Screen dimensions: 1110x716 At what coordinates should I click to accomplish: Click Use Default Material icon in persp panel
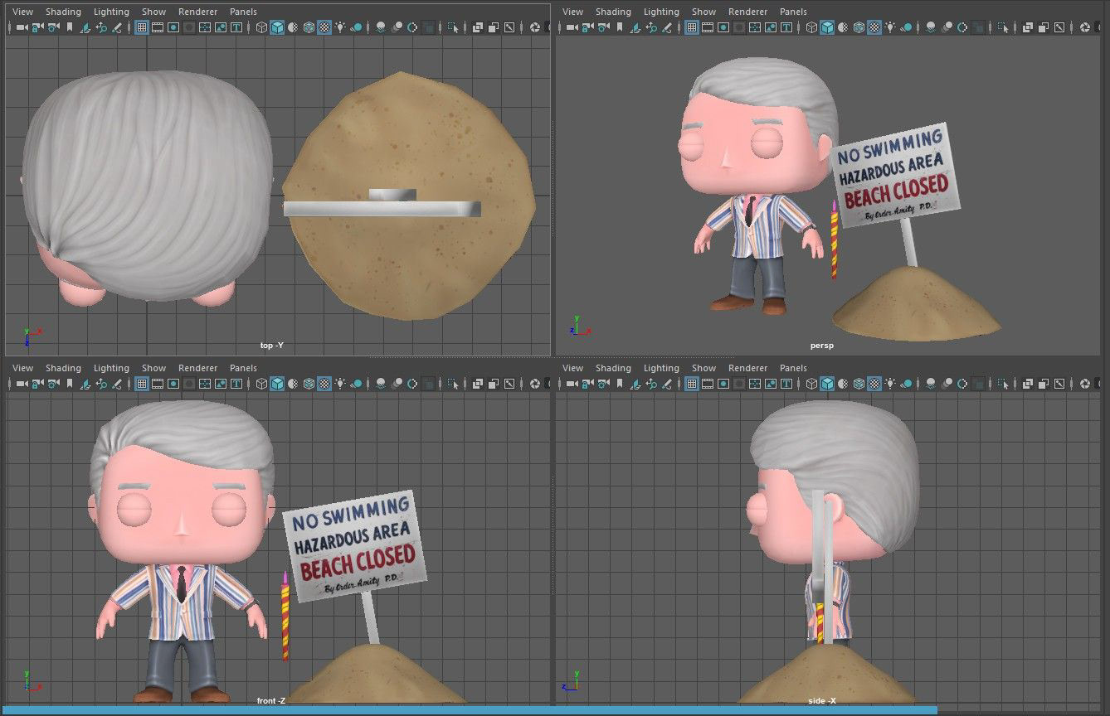coord(842,27)
